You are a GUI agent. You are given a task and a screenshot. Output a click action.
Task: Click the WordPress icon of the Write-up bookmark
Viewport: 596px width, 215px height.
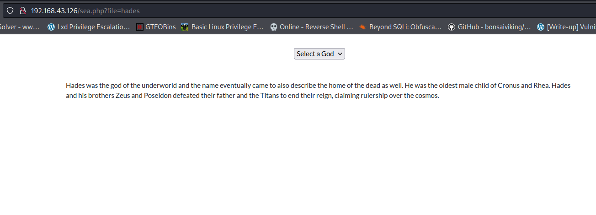click(541, 27)
